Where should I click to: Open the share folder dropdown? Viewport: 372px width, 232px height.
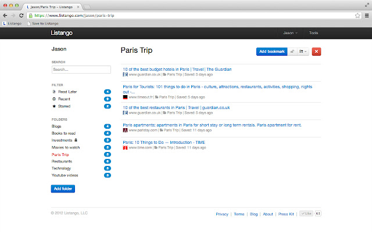[303, 52]
